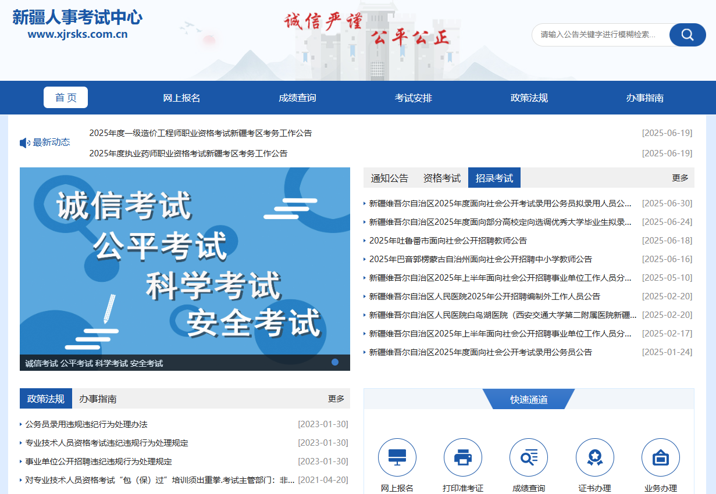This screenshot has width=716, height=494.
Task: Click the date [2025-01-24]
Action: tap(667, 352)
